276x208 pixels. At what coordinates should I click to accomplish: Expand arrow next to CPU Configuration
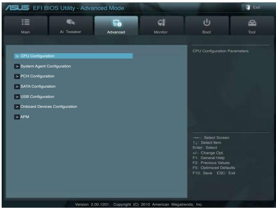point(17,56)
